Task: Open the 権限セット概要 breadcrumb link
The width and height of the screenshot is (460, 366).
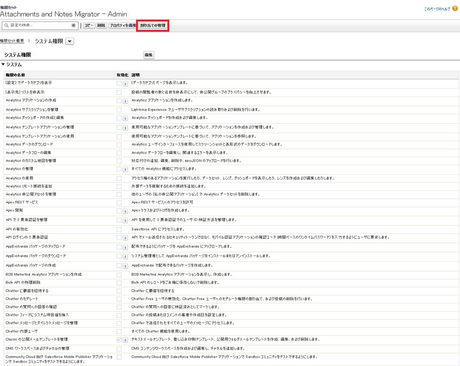Action: click(12, 41)
